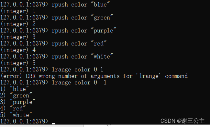The height and width of the screenshot is (127, 210).
Task: Click the rpush color "green" command text
Action: click(82, 18)
